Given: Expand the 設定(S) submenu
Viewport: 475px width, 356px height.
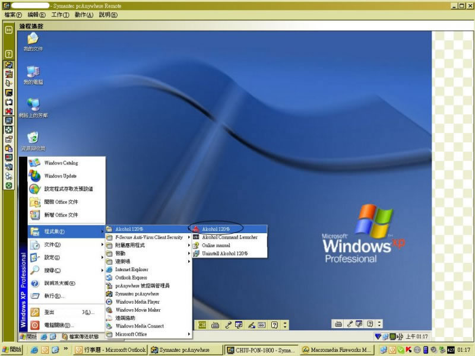Looking at the screenshot, I should tap(66, 258).
